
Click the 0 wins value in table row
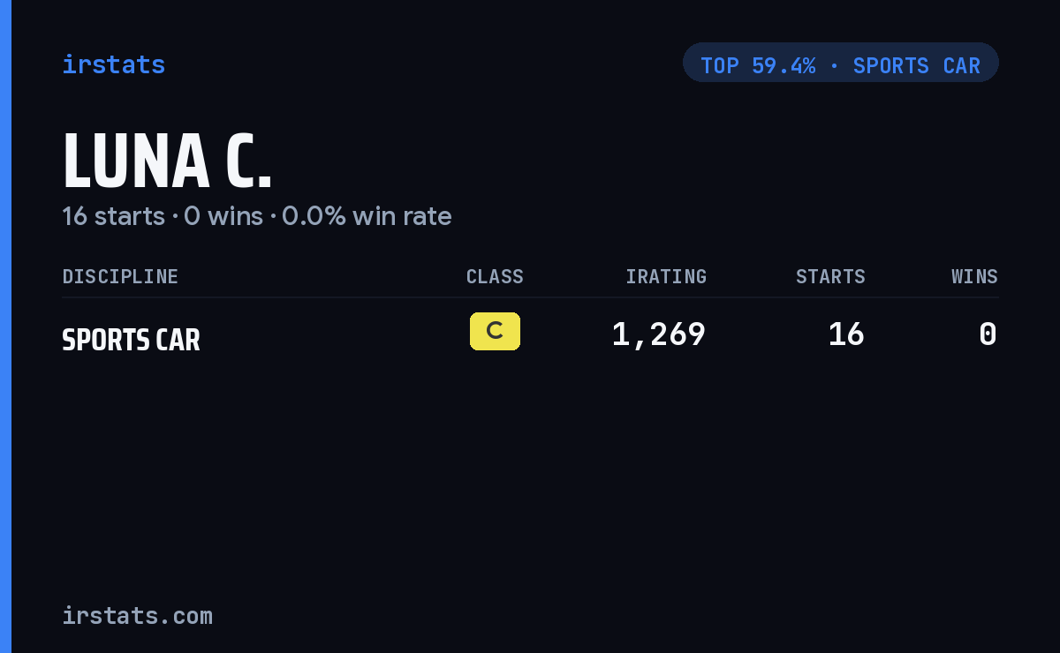988,334
